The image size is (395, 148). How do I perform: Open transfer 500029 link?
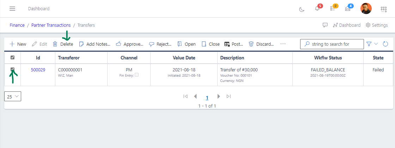tap(38, 70)
